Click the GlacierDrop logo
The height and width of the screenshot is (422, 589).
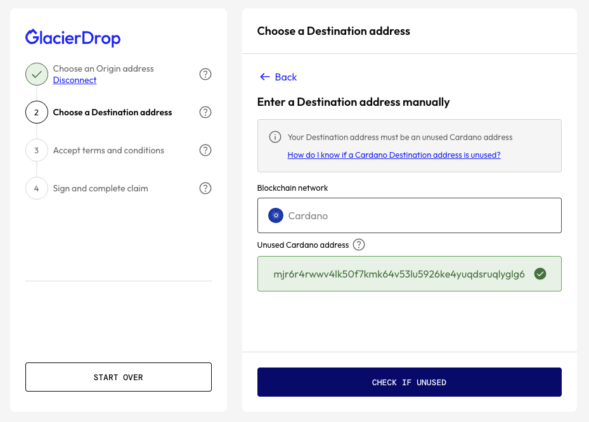pos(73,37)
